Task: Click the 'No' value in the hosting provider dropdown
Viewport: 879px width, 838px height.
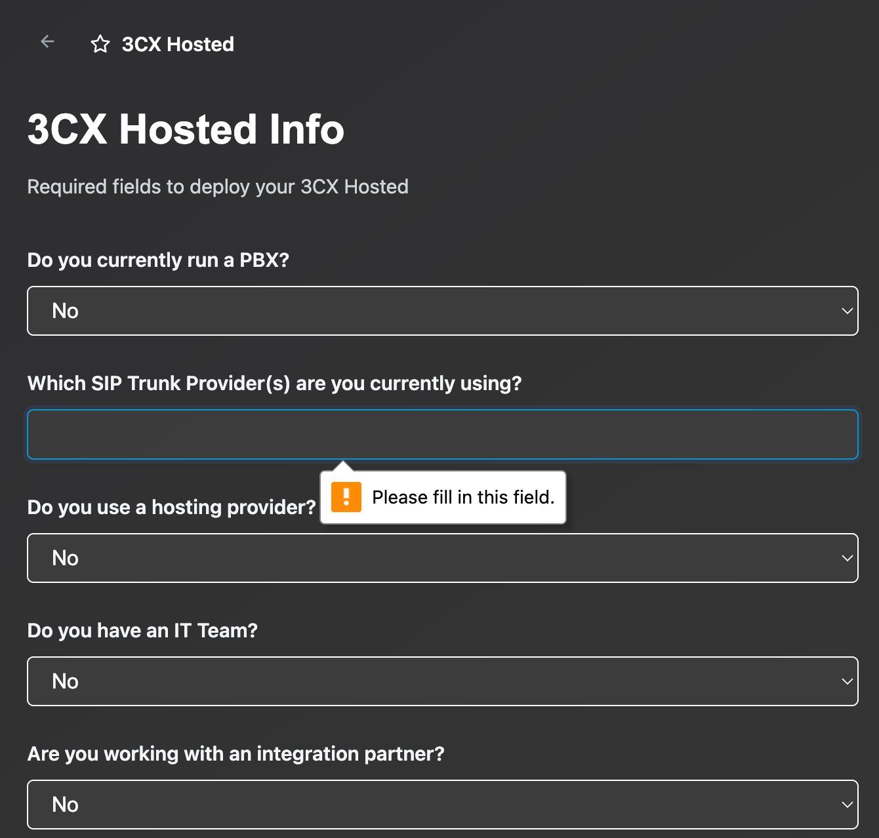Action: (64, 558)
